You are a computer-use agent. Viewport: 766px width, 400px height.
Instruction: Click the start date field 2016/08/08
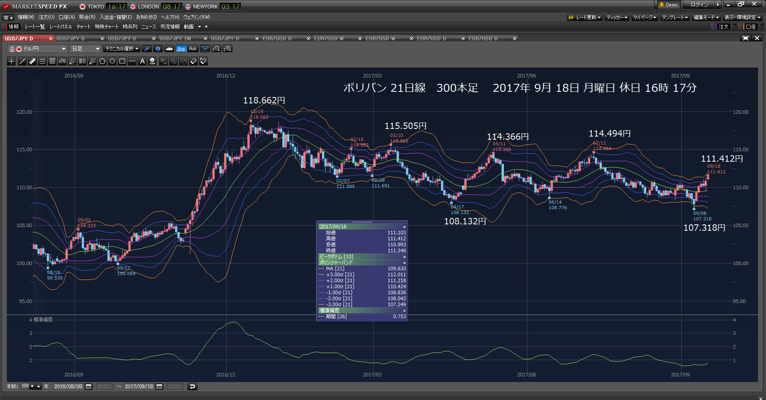pyautogui.click(x=68, y=386)
